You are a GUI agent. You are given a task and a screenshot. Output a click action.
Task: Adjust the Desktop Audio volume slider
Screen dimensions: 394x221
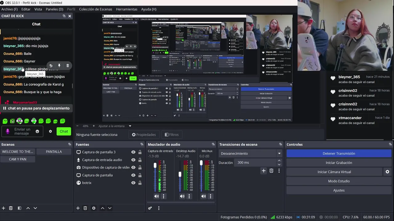pyautogui.click(x=180, y=174)
